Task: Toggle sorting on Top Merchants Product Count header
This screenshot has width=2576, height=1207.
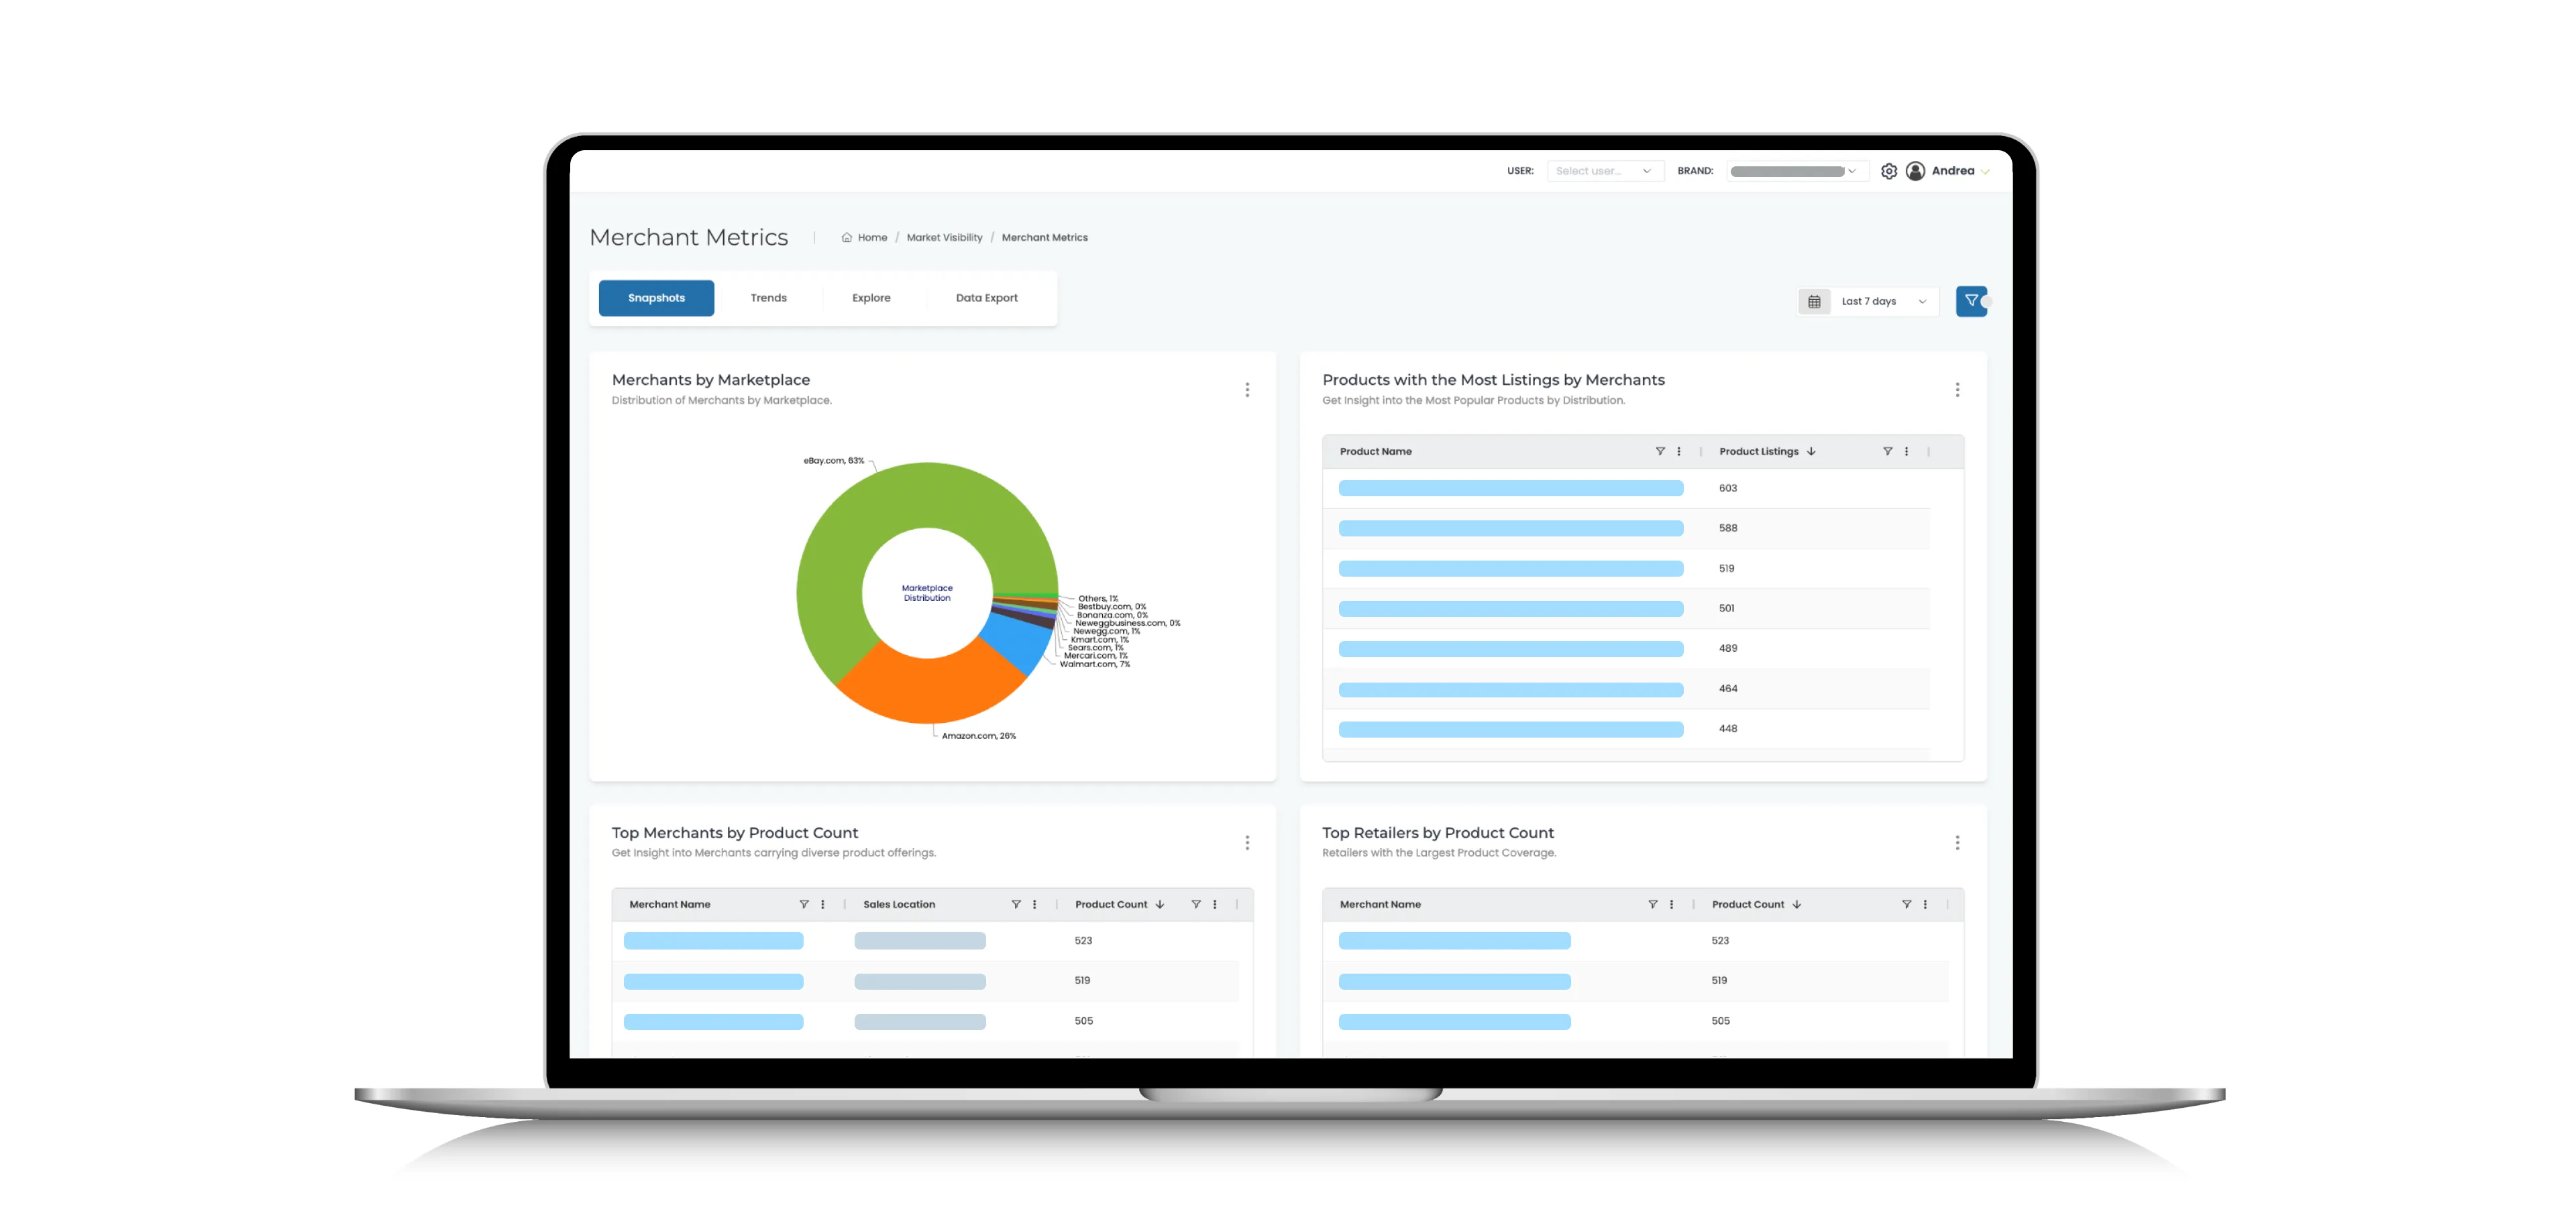Action: pos(1159,905)
